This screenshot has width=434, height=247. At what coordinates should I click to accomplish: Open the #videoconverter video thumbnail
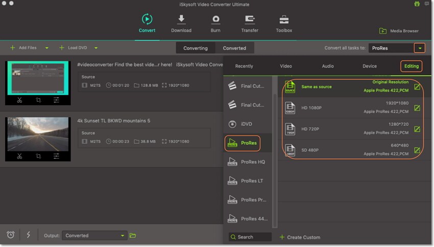point(38,78)
